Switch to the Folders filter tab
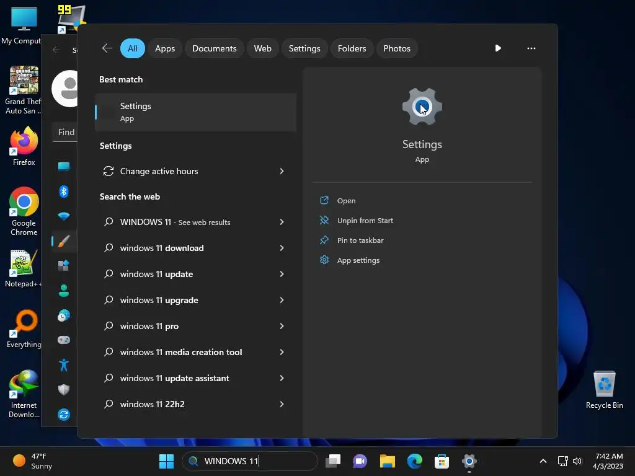The height and width of the screenshot is (476, 635). (x=352, y=48)
